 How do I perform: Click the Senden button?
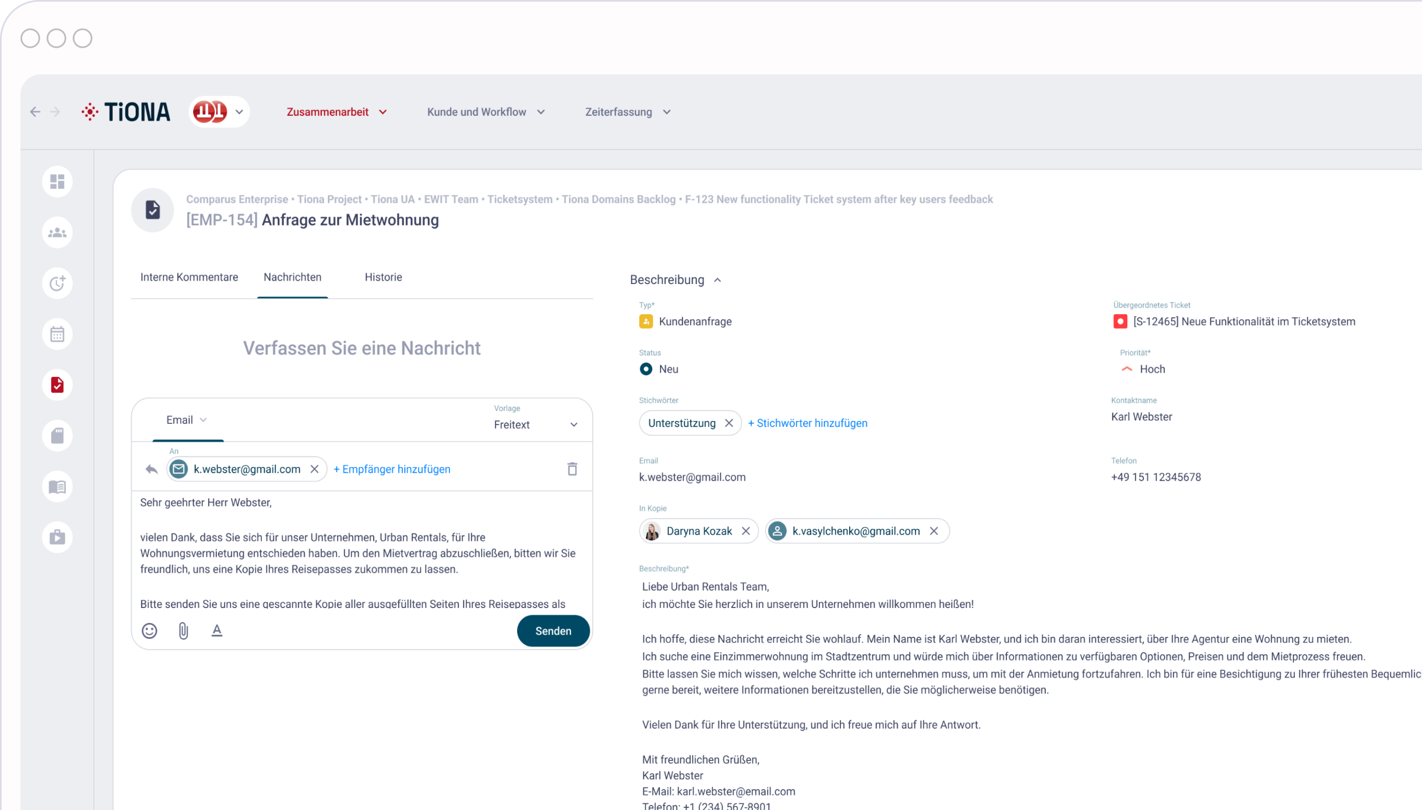pyautogui.click(x=552, y=630)
